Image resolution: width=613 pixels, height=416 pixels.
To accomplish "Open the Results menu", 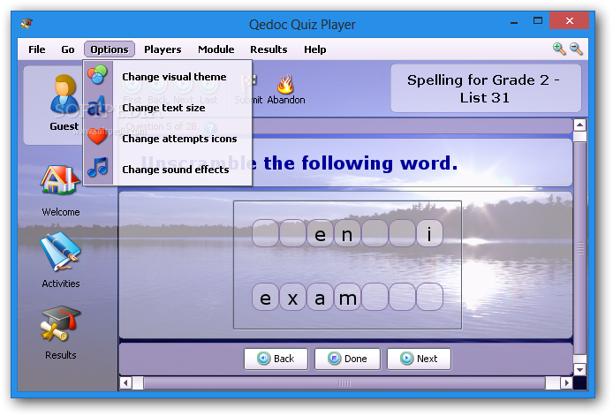I will point(269,49).
